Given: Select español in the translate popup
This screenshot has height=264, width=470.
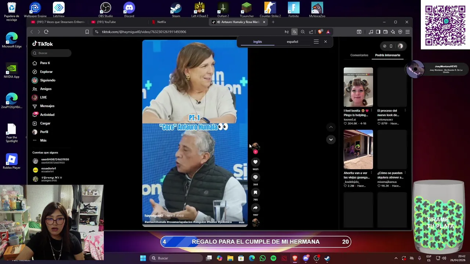Looking at the screenshot, I should pyautogui.click(x=292, y=42).
